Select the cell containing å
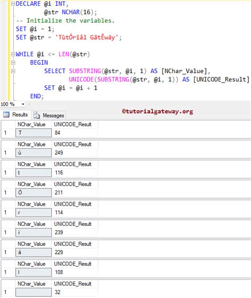This screenshot has height=298, width=251. (x=33, y=252)
